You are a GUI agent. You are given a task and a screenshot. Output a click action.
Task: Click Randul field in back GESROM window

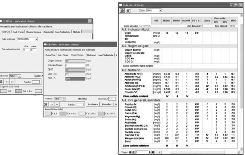(x=36, y=82)
